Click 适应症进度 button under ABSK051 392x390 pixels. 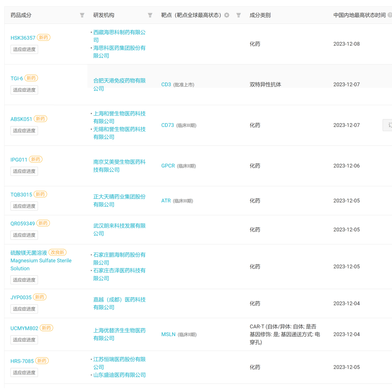click(24, 131)
